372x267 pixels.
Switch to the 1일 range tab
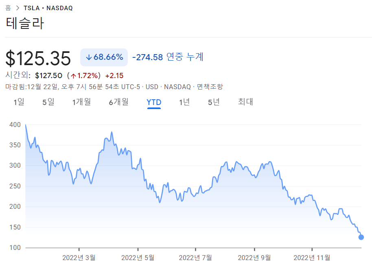(x=19, y=102)
